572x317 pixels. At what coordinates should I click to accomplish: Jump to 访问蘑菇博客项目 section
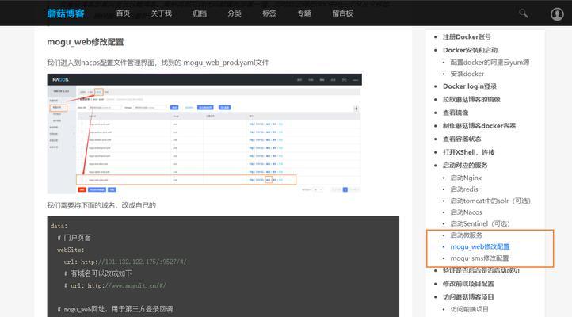point(468,296)
